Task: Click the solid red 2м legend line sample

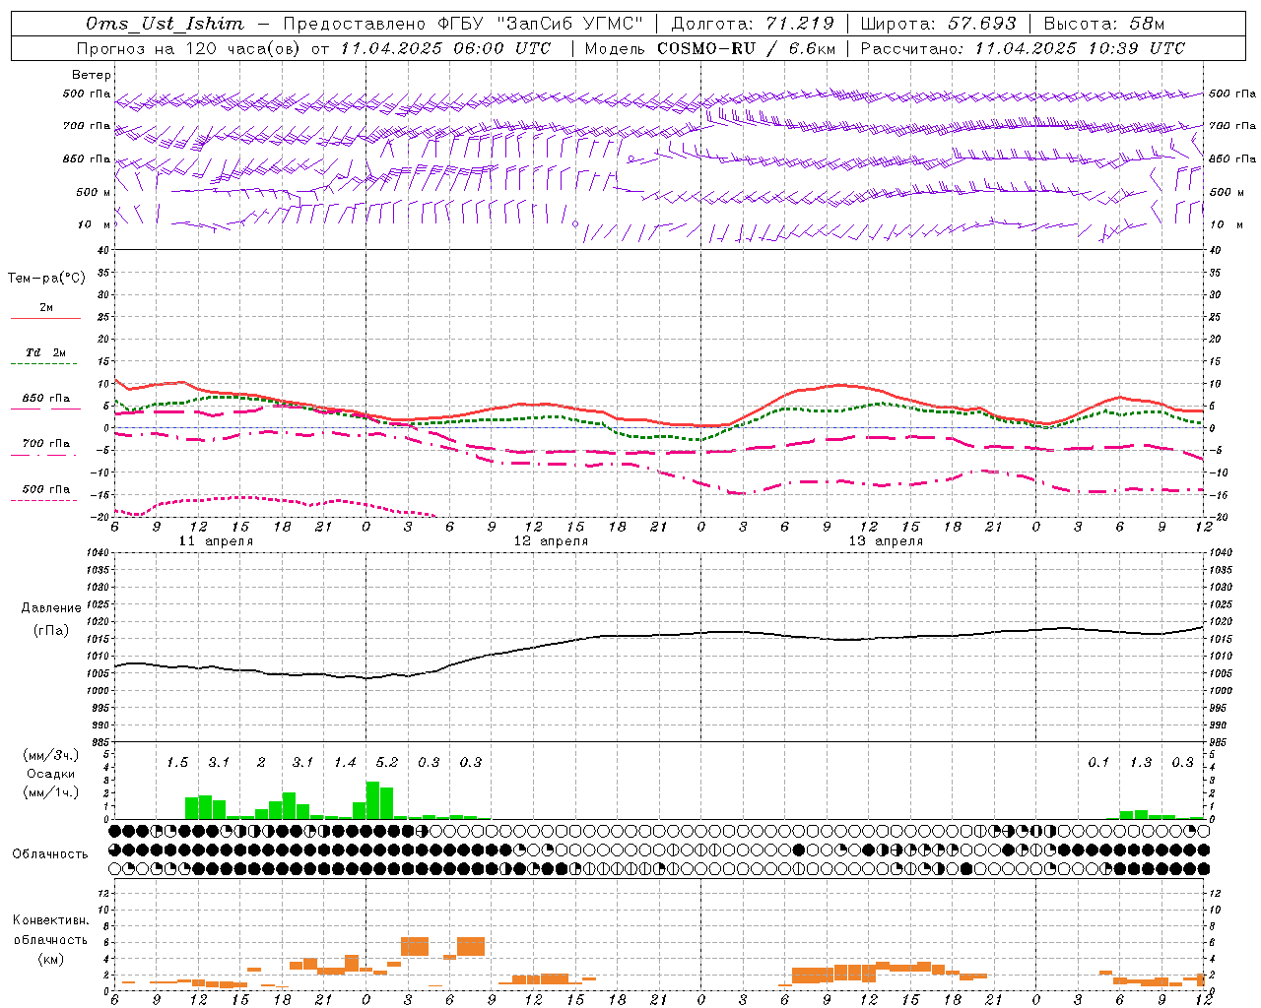Action: [45, 319]
